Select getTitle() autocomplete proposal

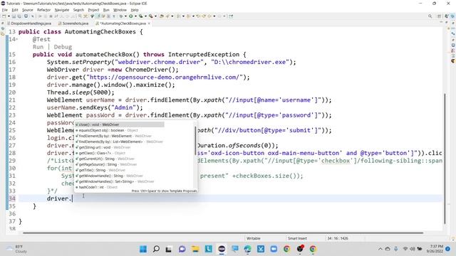[x=120, y=170]
